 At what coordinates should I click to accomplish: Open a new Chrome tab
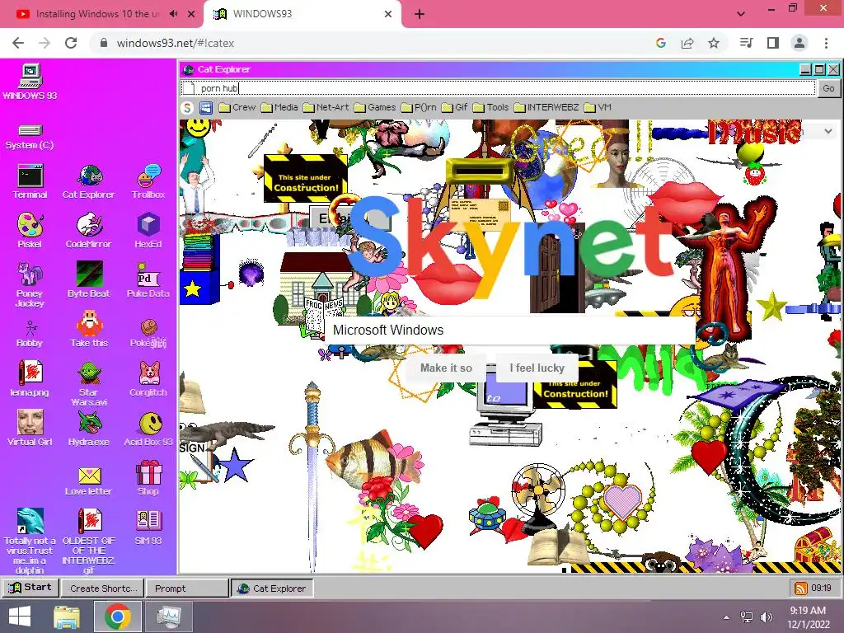coord(420,14)
